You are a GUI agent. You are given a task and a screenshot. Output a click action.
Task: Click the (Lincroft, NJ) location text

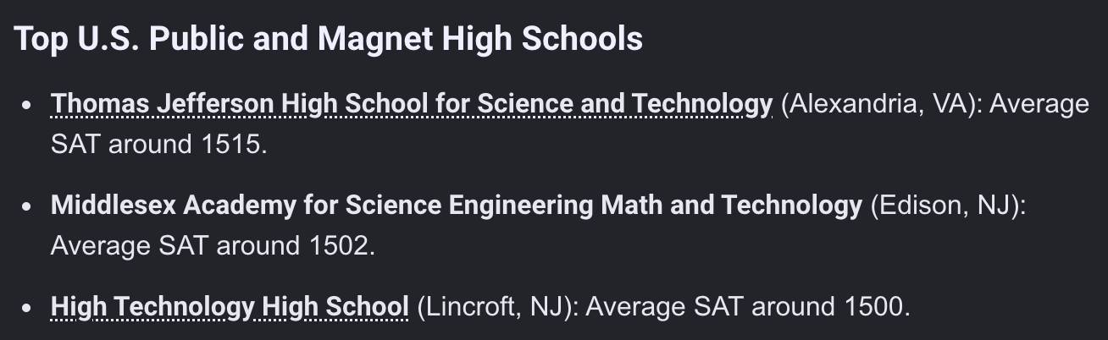coord(497,307)
